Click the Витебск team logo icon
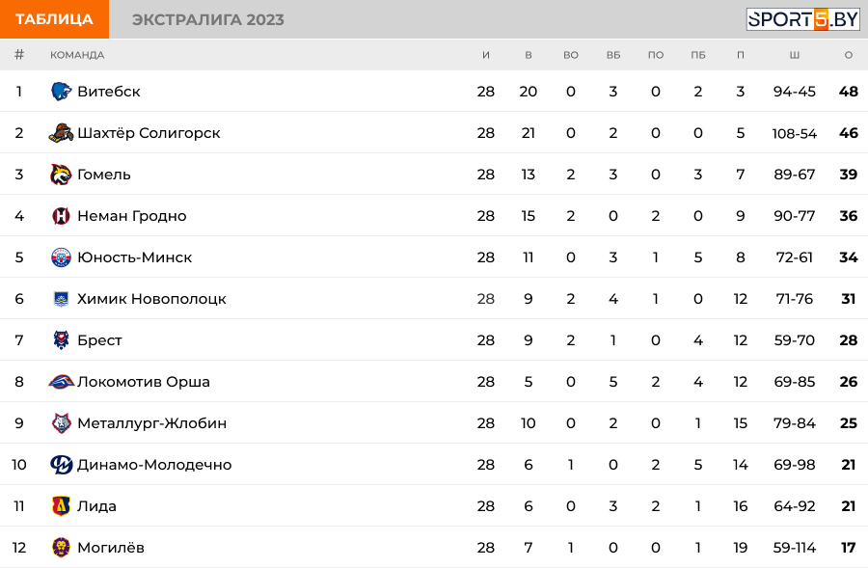Image resolution: width=868 pixels, height=568 pixels. pos(61,92)
